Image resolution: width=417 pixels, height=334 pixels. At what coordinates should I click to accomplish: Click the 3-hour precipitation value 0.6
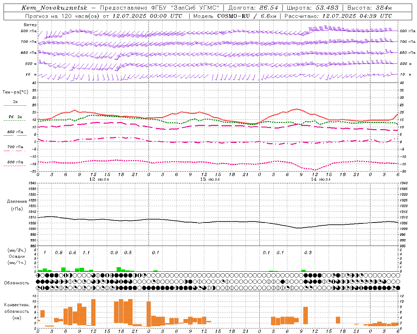pyautogui.click(x=72, y=253)
